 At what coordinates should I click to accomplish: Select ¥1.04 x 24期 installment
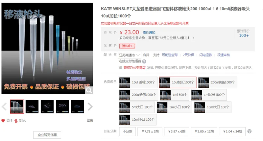(232, 131)
